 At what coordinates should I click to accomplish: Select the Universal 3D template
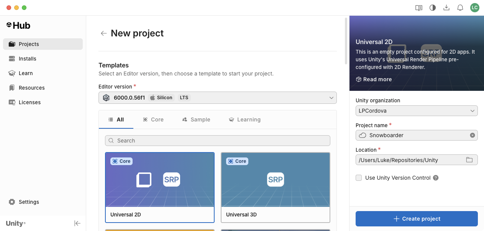click(275, 187)
